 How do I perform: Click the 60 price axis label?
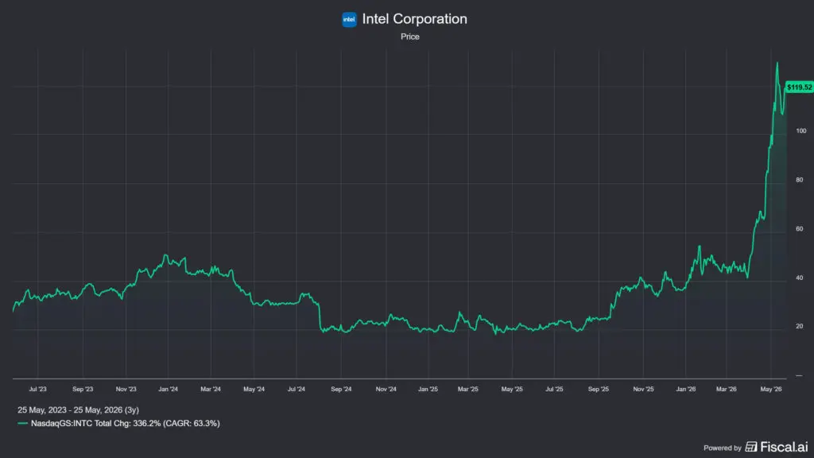[800, 229]
